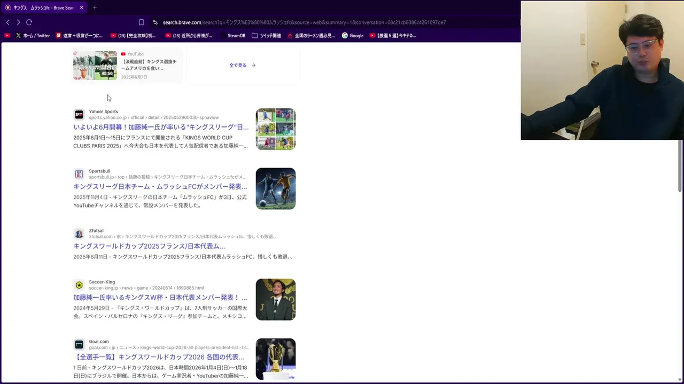This screenshot has width=684, height=384.
Task: Click the Soccer-King favicon icon
Action: [79, 285]
